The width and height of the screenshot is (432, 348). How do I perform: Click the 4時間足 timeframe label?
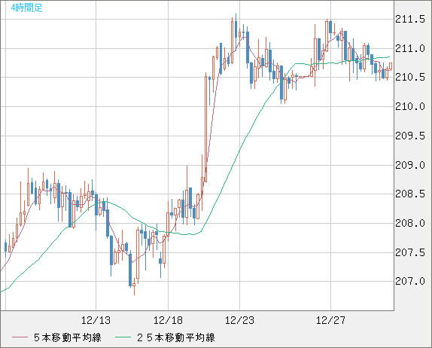[x=27, y=8]
